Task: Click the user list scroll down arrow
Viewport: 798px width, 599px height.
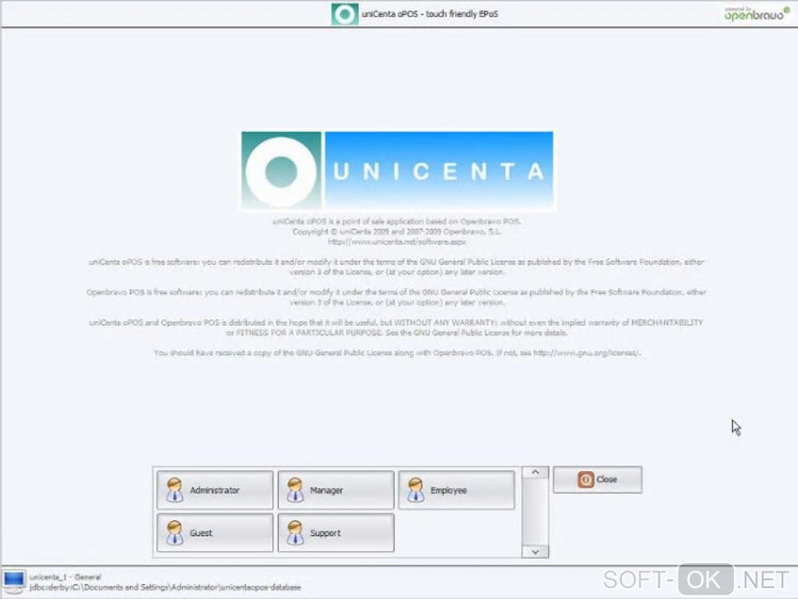Action: click(535, 552)
